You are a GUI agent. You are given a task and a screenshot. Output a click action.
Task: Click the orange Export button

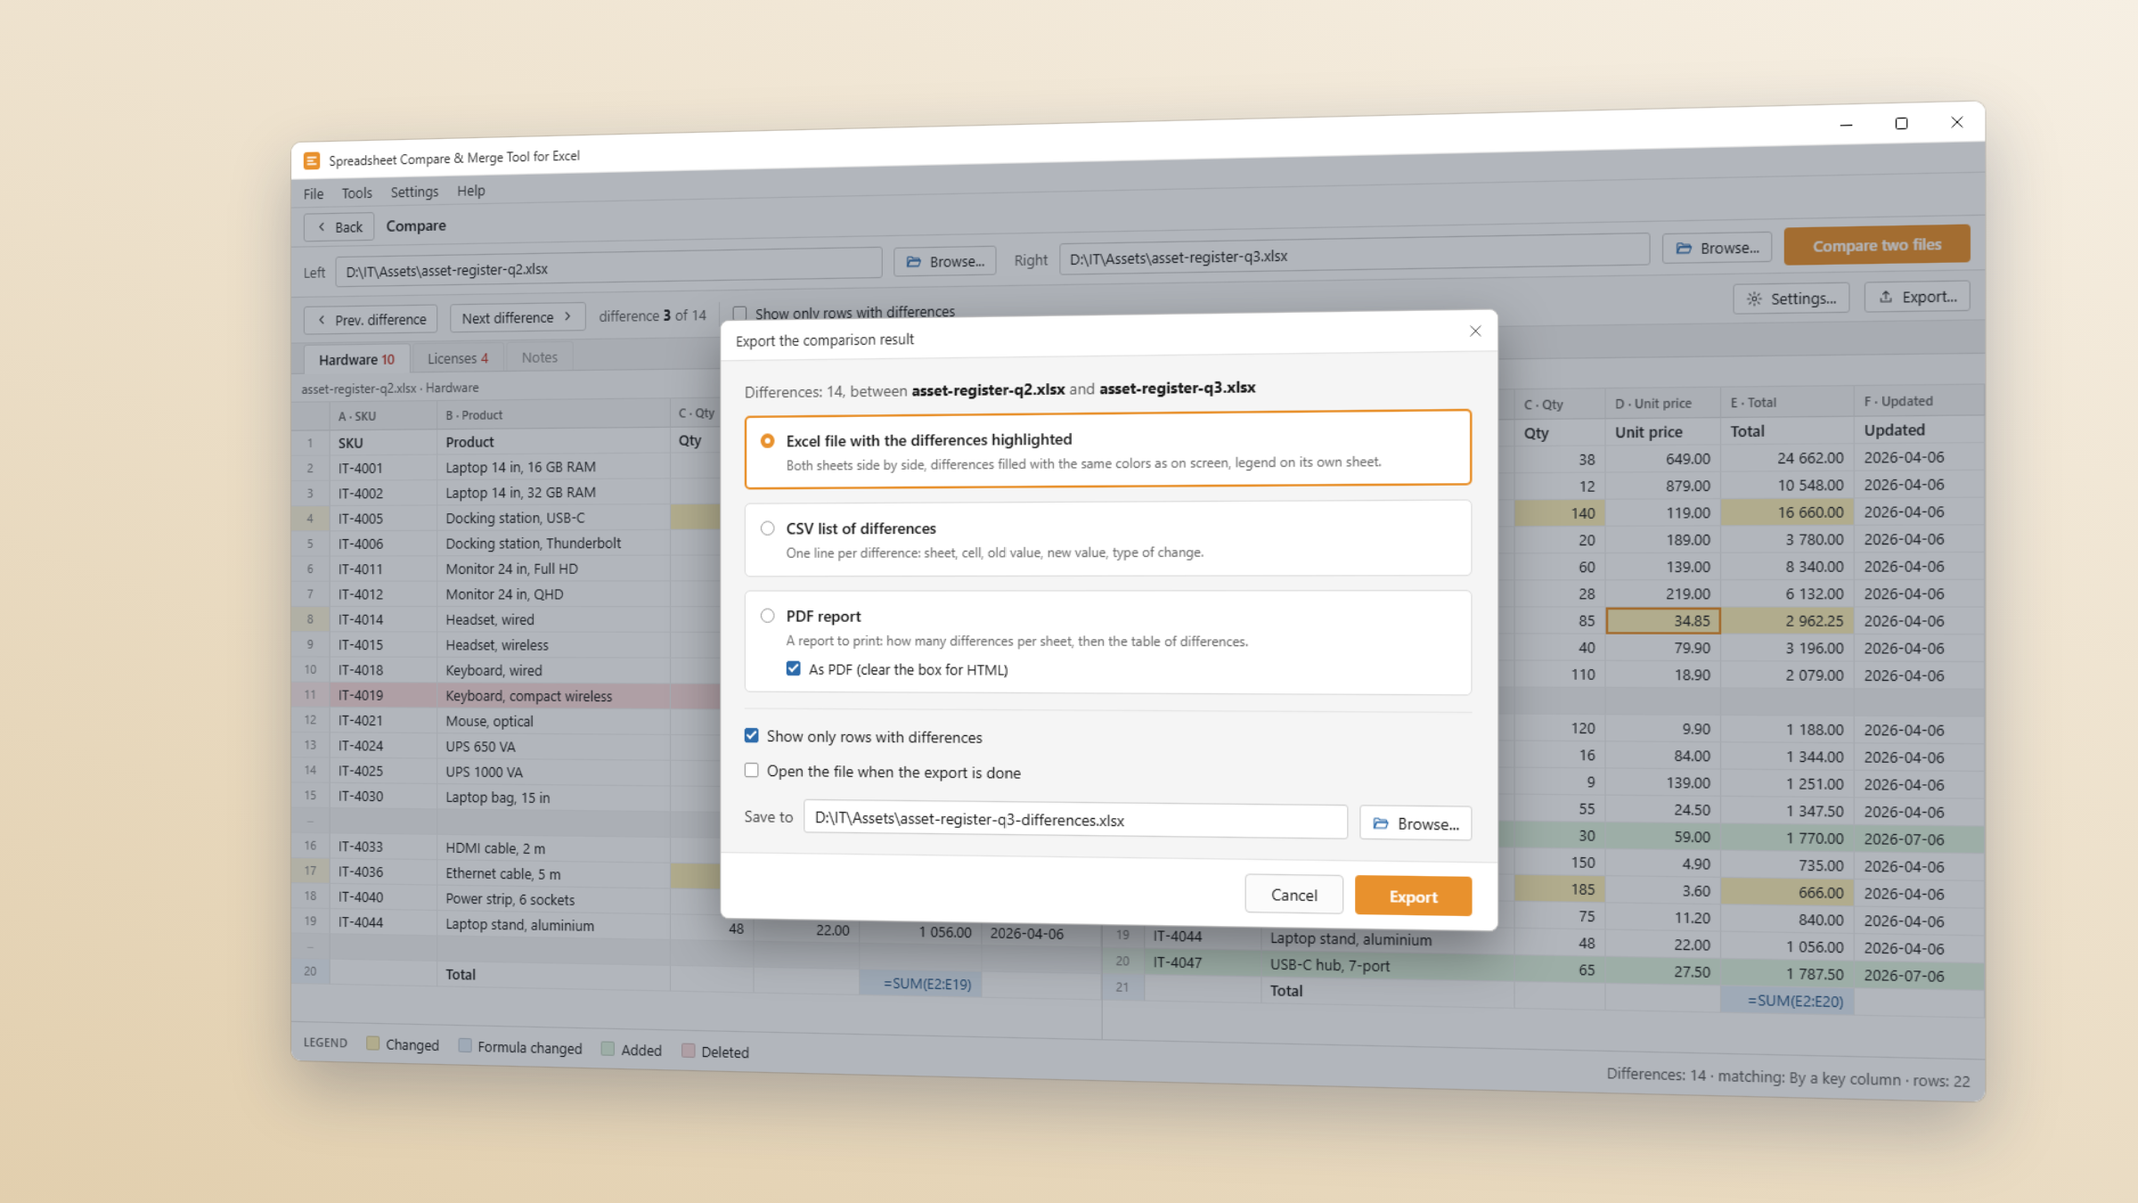pyautogui.click(x=1413, y=896)
